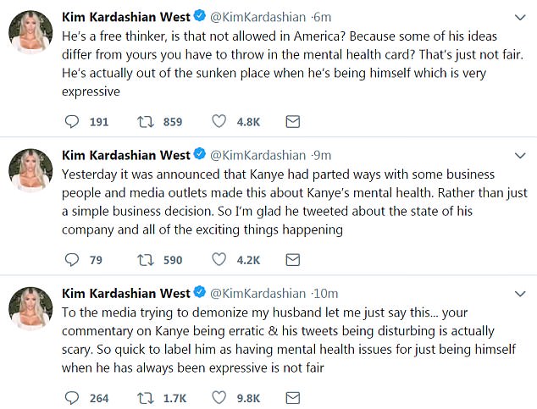Like the tweet with 9.8K likes
Image resolution: width=537 pixels, height=409 pixels.
point(219,396)
